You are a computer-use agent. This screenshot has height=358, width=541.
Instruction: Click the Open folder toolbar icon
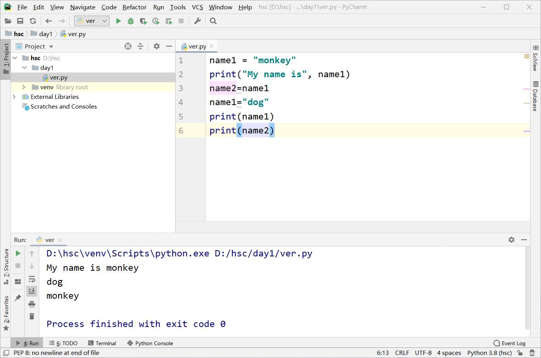point(8,21)
